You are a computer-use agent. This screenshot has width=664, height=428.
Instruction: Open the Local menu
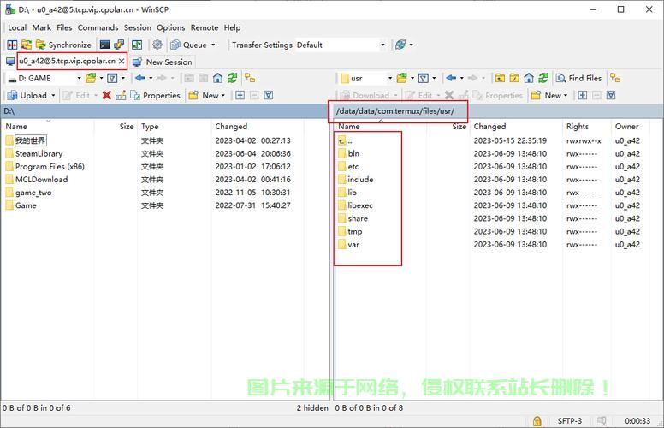click(17, 27)
